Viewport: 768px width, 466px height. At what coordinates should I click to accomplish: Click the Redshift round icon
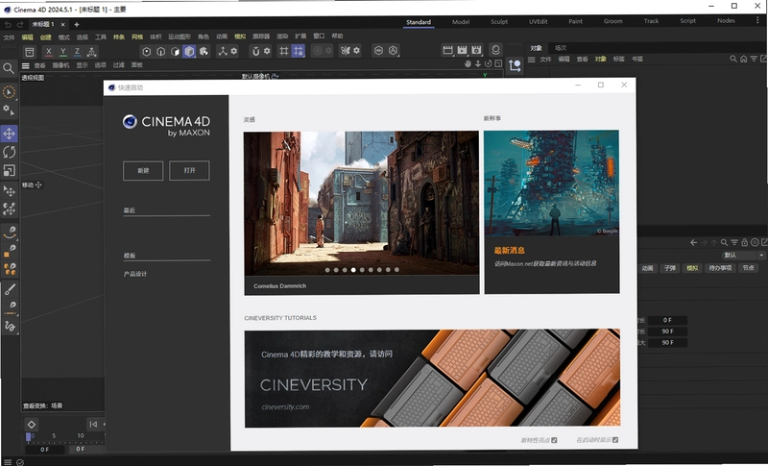[495, 50]
